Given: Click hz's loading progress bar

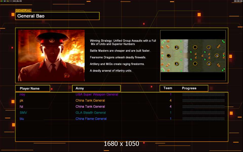Looking at the screenshot, I should tap(203, 107).
